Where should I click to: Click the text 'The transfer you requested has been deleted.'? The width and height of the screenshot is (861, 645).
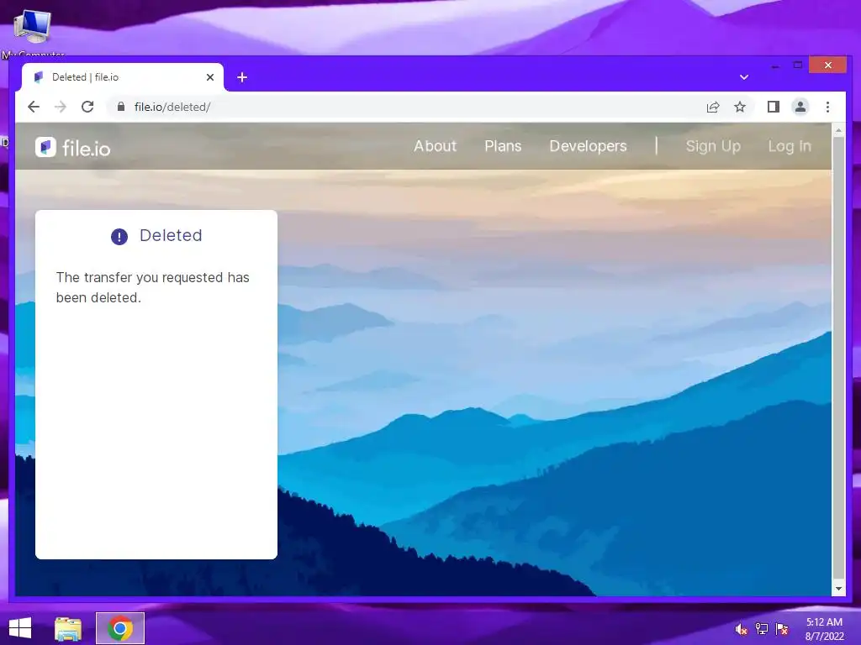(x=153, y=287)
